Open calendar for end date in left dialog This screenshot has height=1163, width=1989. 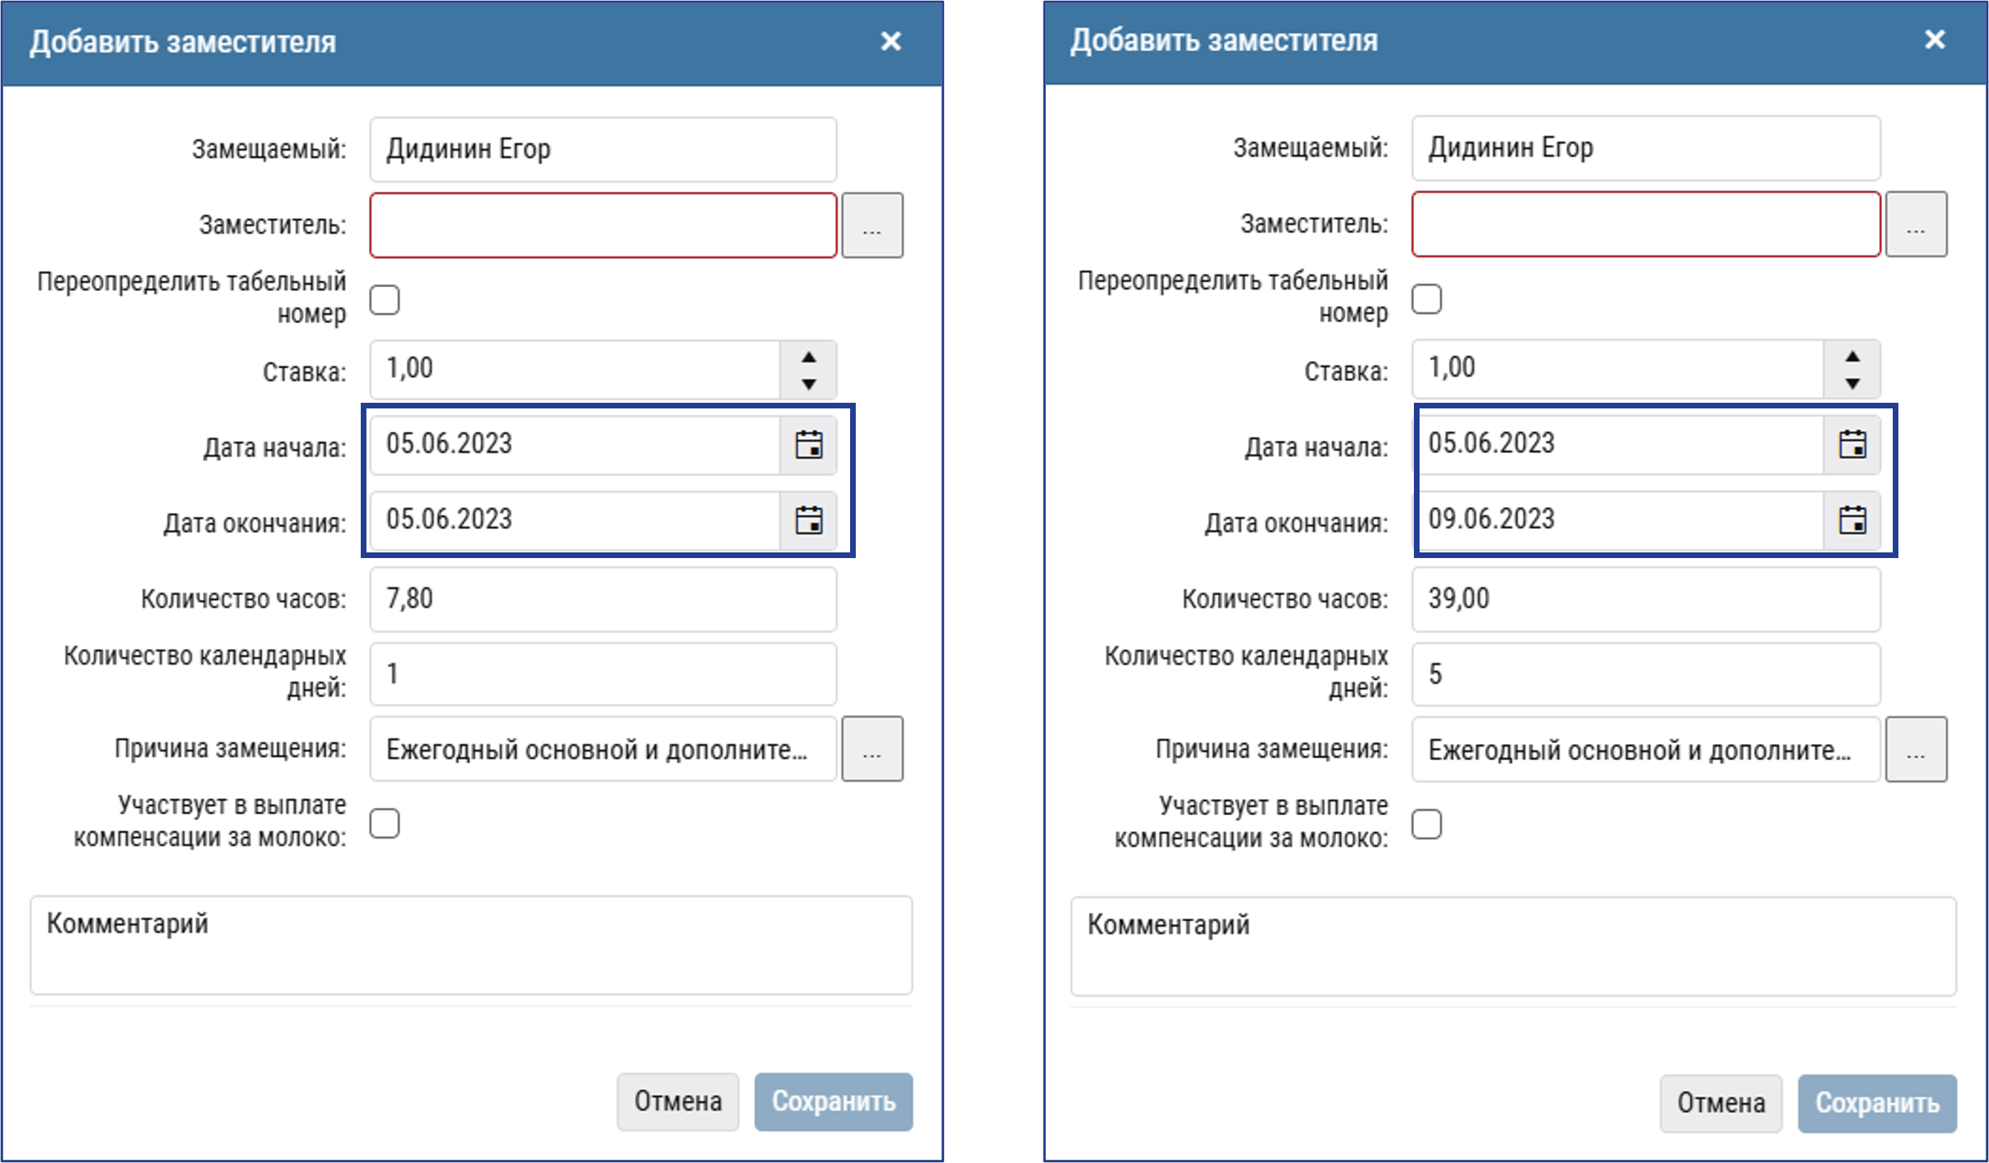click(808, 520)
